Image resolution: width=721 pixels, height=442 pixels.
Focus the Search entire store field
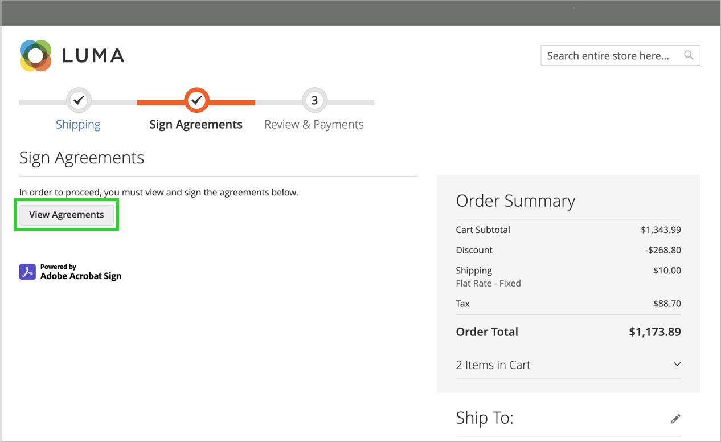608,56
